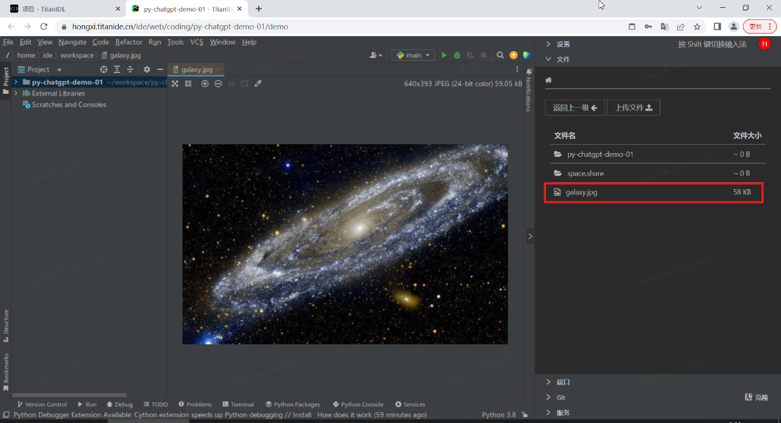
Task: Open Project panel settings gear
Action: (x=147, y=70)
